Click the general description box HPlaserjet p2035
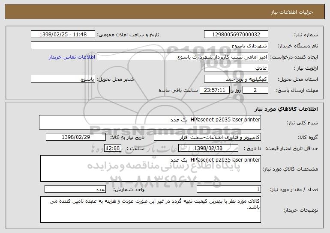The width and height of the screenshot is (330, 233). (x=150, y=122)
